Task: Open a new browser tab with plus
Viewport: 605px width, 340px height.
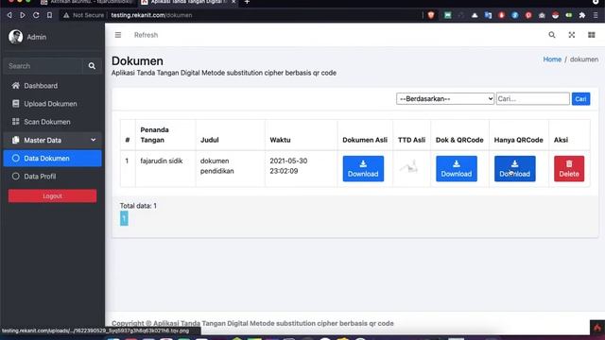Action: pos(247,2)
